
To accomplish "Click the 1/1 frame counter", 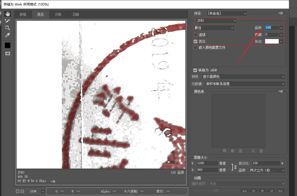I will point(216,190).
